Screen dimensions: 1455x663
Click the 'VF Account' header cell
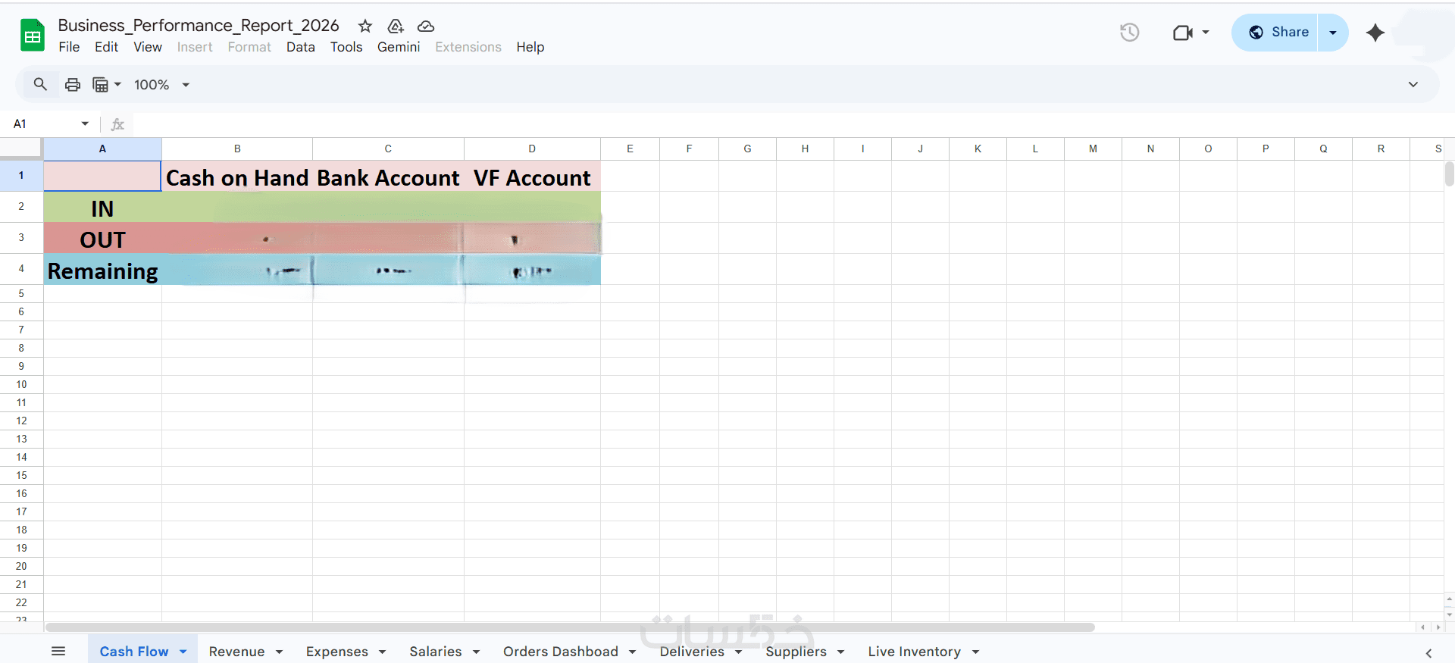(532, 176)
